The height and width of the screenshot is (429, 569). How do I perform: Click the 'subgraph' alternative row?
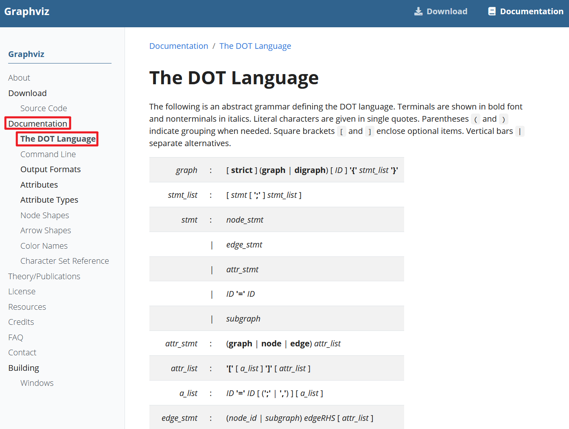tap(243, 319)
